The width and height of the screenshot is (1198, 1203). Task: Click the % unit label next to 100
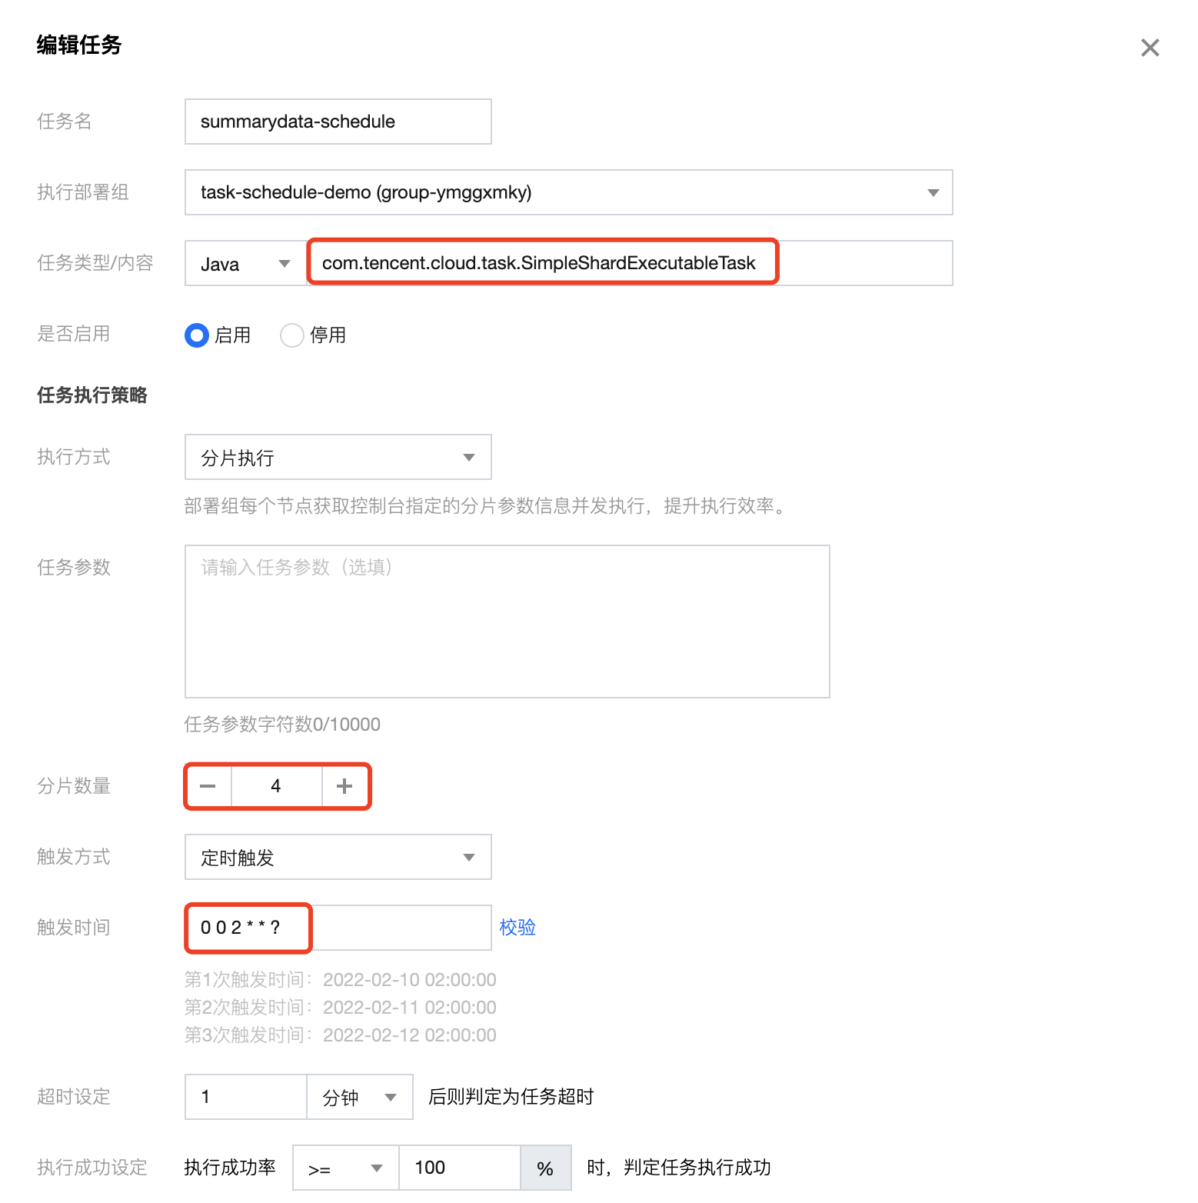546,1167
